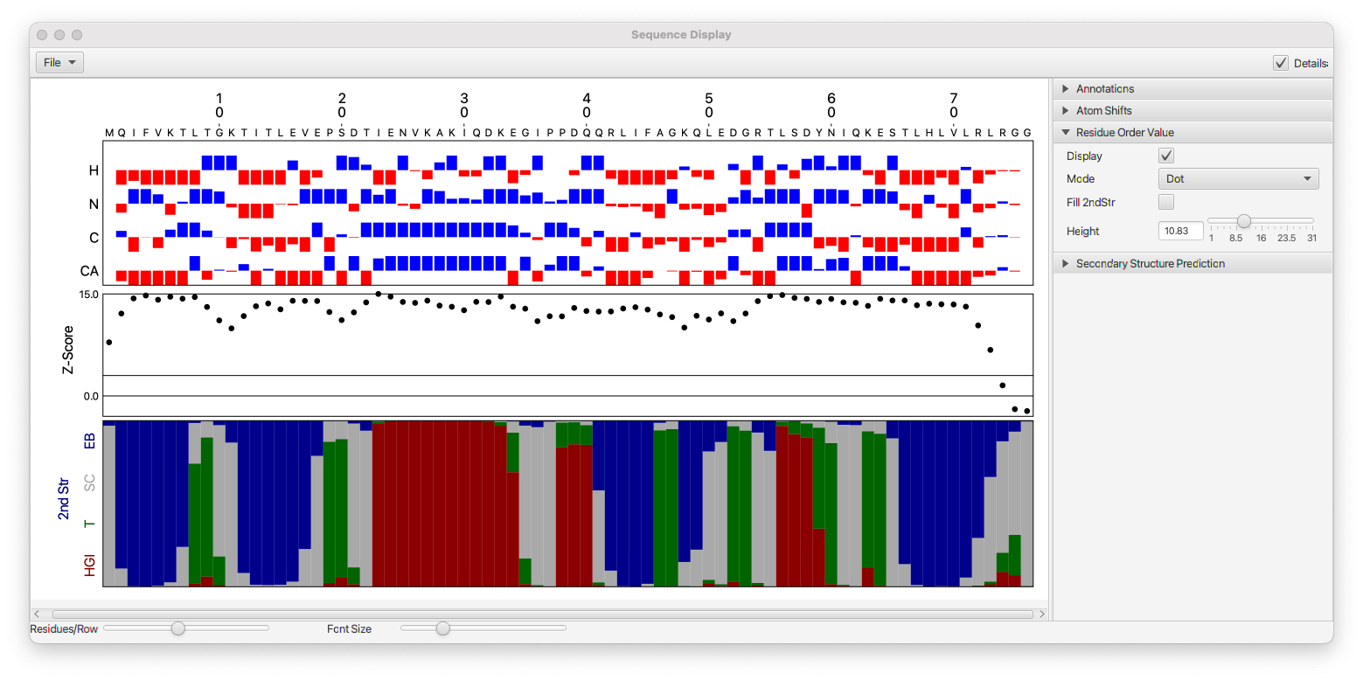Click the Sequence Display window title
This screenshot has height=680, width=1363.
(681, 35)
